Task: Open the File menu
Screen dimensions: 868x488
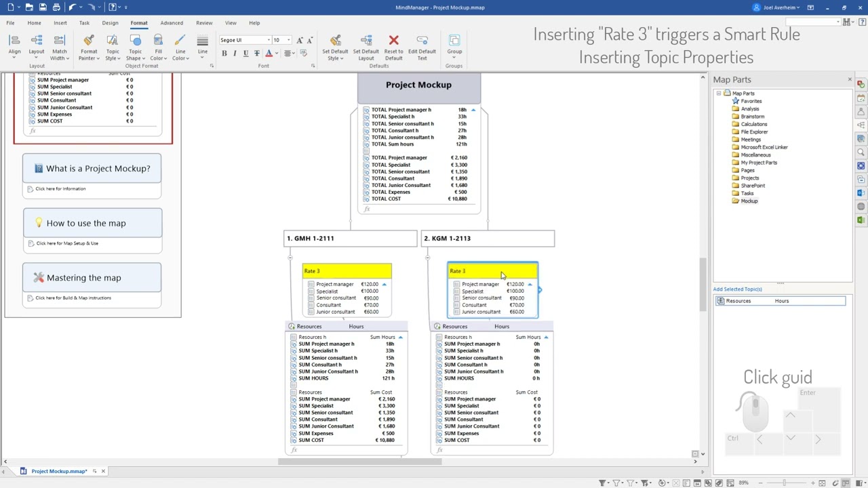Action: 11,23
